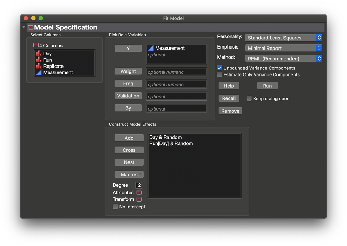Click the Validation role button

[x=128, y=96]
